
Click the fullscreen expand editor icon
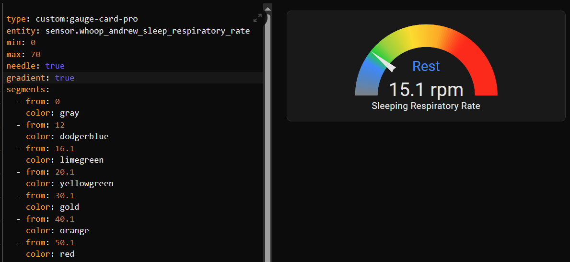pyautogui.click(x=258, y=18)
